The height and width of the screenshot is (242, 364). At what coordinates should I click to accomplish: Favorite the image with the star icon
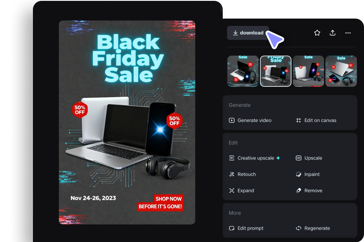pos(317,33)
